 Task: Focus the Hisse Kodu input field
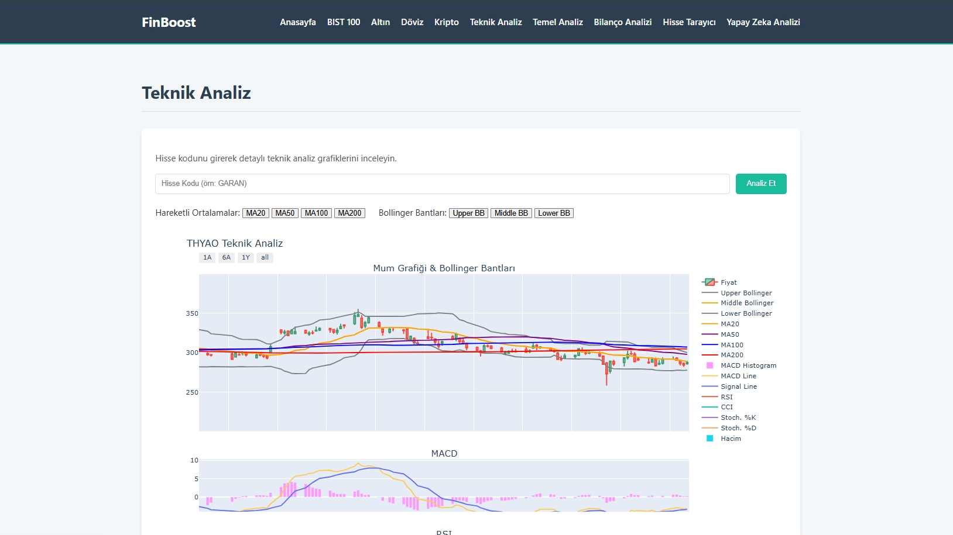[442, 184]
